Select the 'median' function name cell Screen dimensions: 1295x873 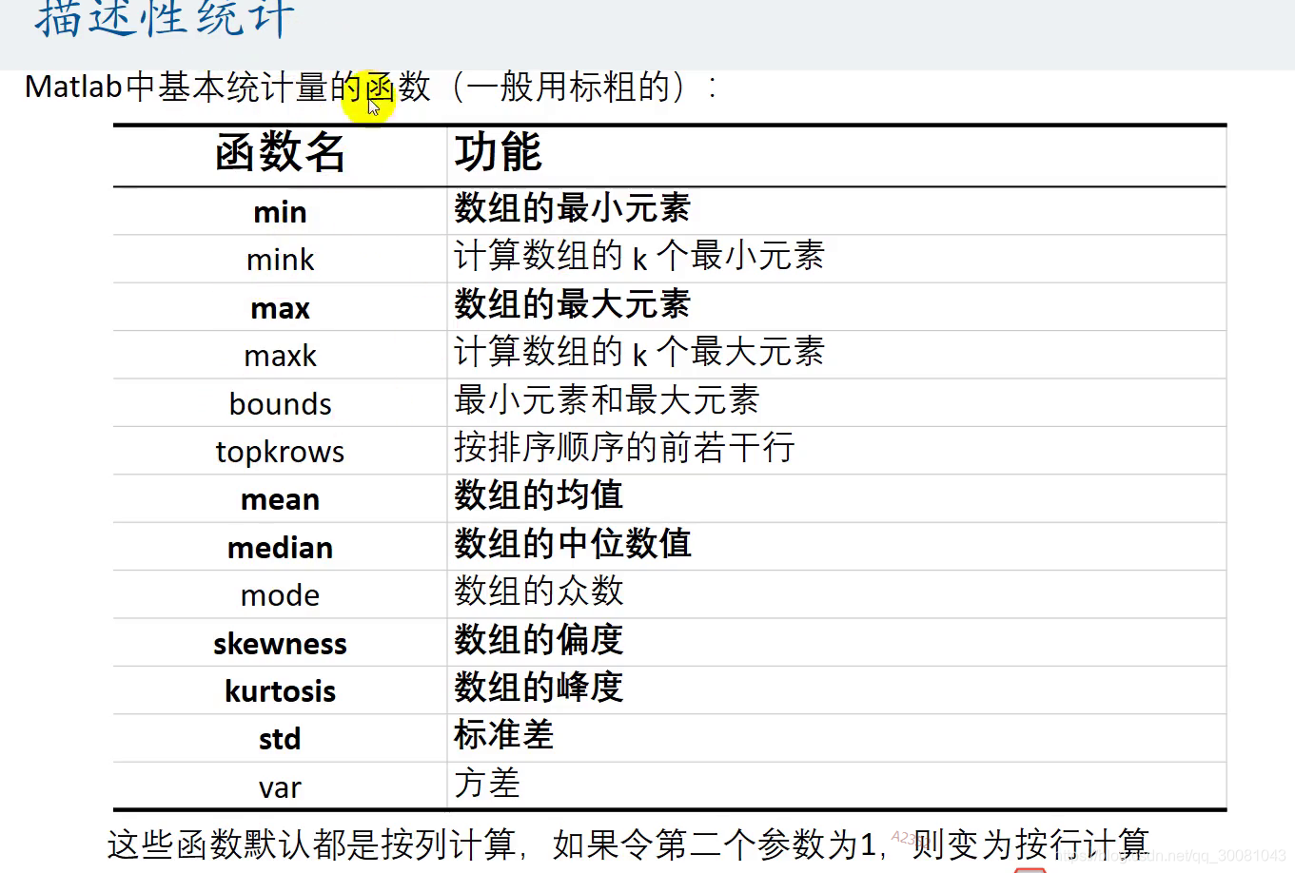[281, 548]
